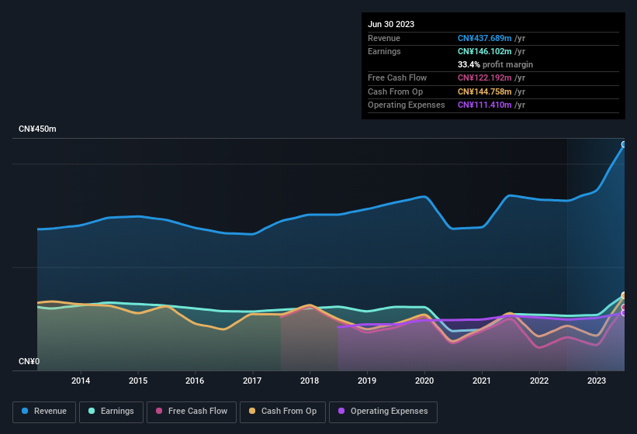The image size is (637, 434).
Task: Click the 2014 x-axis label
Action: click(81, 381)
